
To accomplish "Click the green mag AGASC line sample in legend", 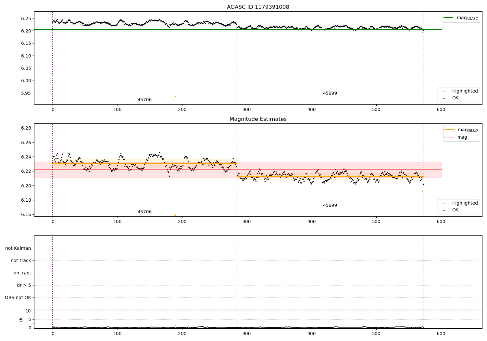I will (449, 18).
